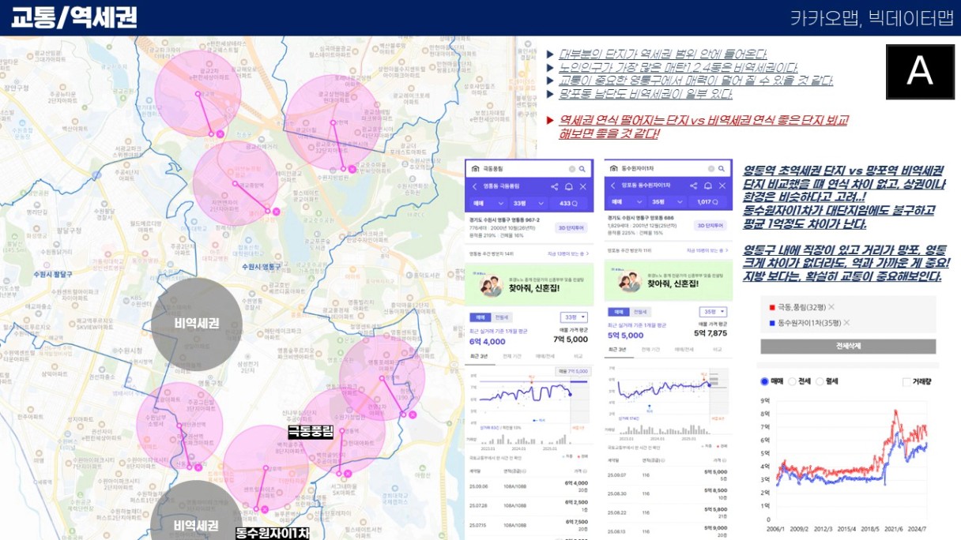961x540 pixels.
Task: Click the 동수원자이1차 label on the map
Action: (x=273, y=533)
